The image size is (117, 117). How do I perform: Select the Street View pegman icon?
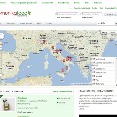1,45
